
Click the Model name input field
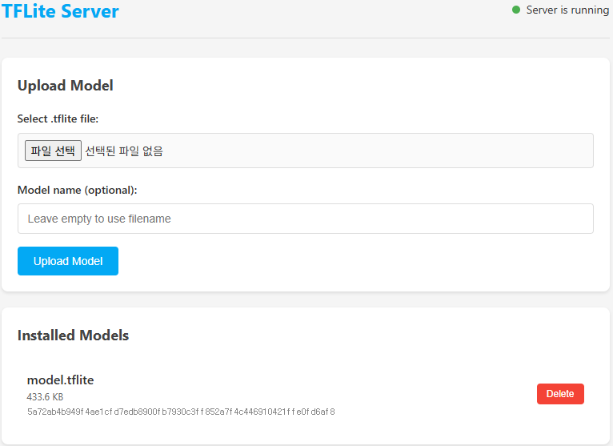(306, 219)
